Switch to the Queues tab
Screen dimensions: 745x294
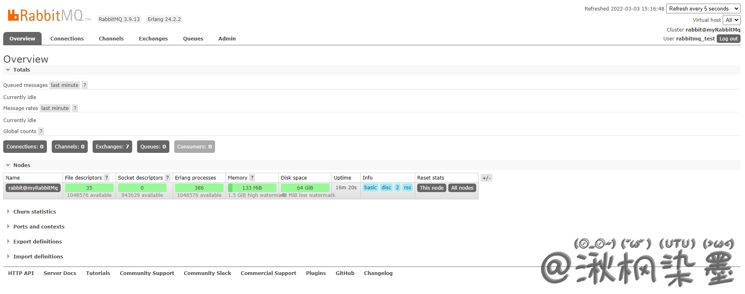click(x=193, y=39)
